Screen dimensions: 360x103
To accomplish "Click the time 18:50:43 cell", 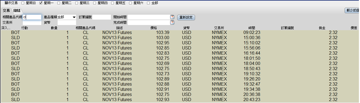I will [252, 68].
